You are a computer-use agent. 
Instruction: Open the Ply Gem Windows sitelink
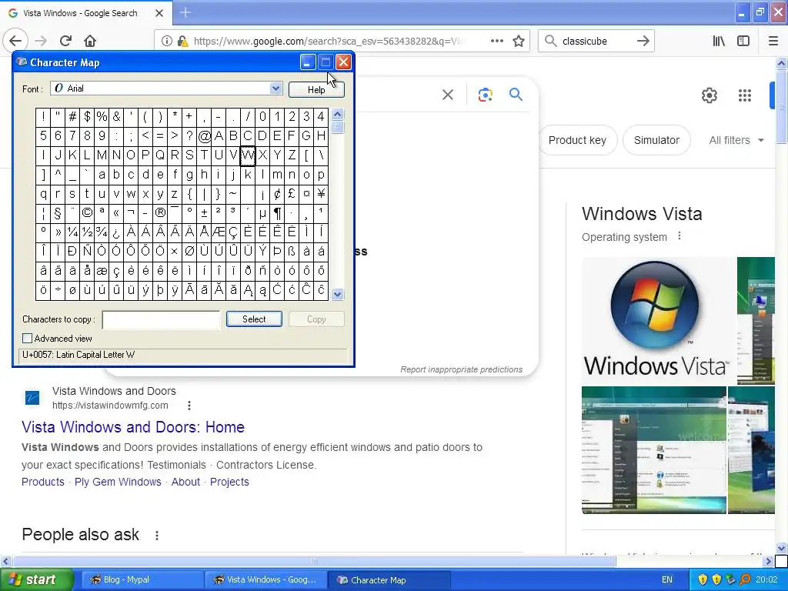[x=118, y=482]
